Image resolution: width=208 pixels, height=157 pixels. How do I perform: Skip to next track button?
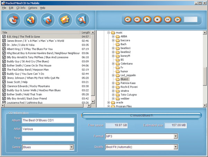(177, 19)
